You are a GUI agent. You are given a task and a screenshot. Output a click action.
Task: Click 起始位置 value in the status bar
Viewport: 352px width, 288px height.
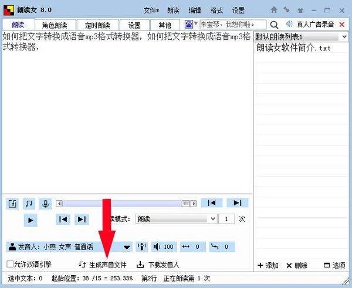coord(92,279)
